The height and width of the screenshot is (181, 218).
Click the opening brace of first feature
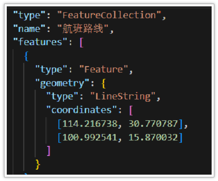point(26,56)
